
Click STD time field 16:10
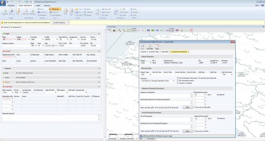coord(63,46)
